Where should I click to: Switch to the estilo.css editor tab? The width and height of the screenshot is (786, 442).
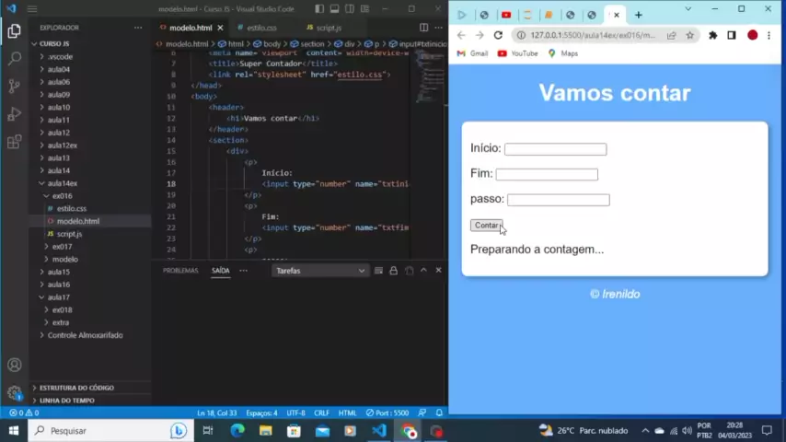(261, 28)
